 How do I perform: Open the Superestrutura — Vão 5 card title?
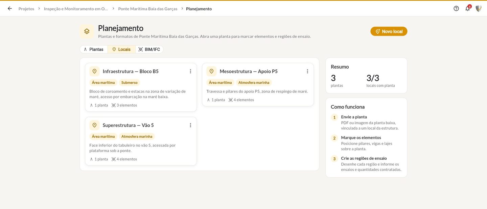pos(128,125)
